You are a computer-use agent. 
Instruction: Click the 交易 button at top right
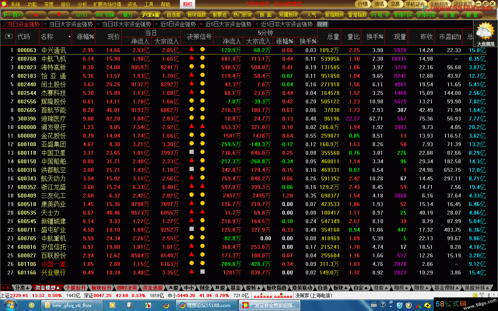(x=395, y=4)
